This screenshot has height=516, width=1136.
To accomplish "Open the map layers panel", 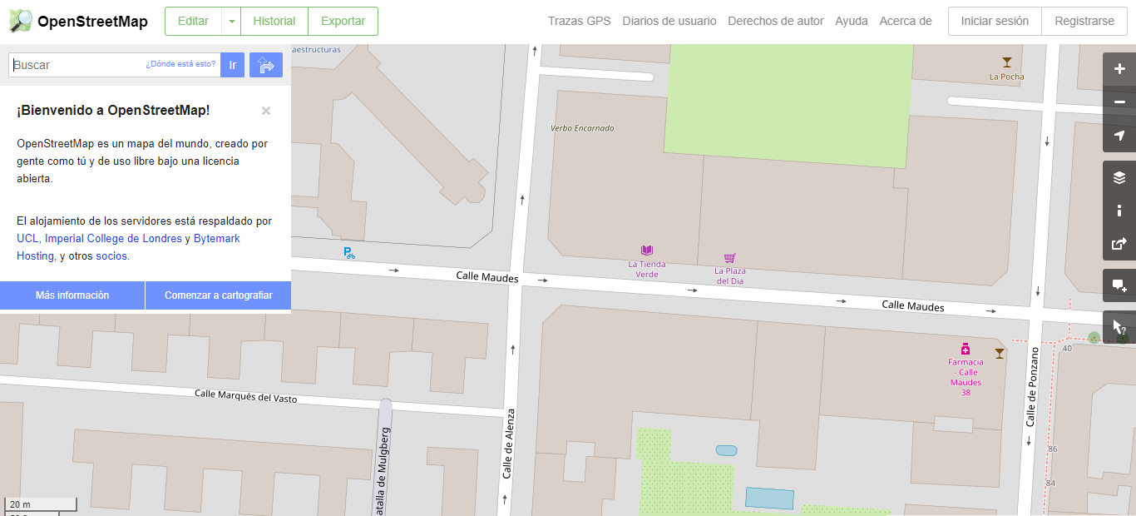I will (x=1119, y=177).
